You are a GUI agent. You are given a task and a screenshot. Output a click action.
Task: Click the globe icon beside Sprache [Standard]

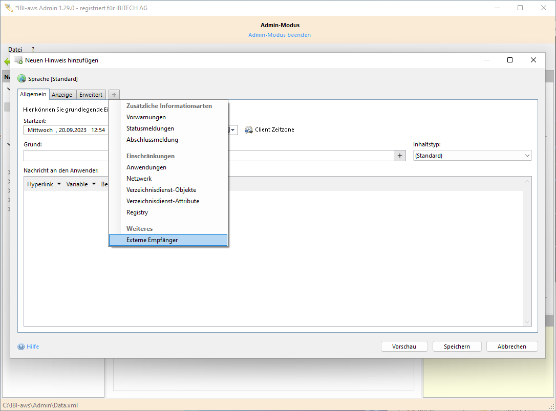click(x=22, y=79)
